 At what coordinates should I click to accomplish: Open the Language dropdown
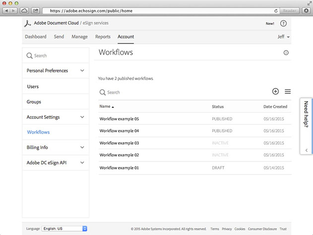click(64, 229)
